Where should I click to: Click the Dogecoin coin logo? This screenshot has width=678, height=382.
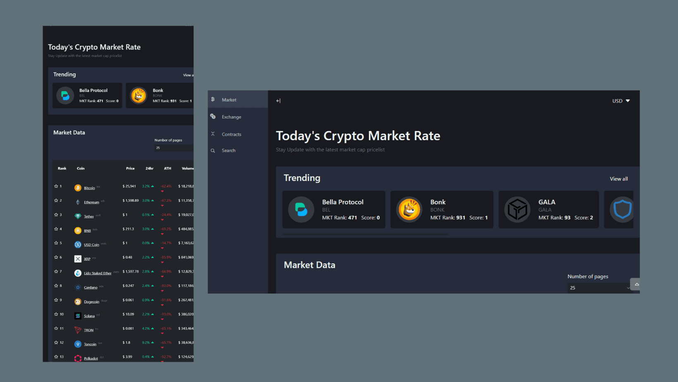point(78,302)
